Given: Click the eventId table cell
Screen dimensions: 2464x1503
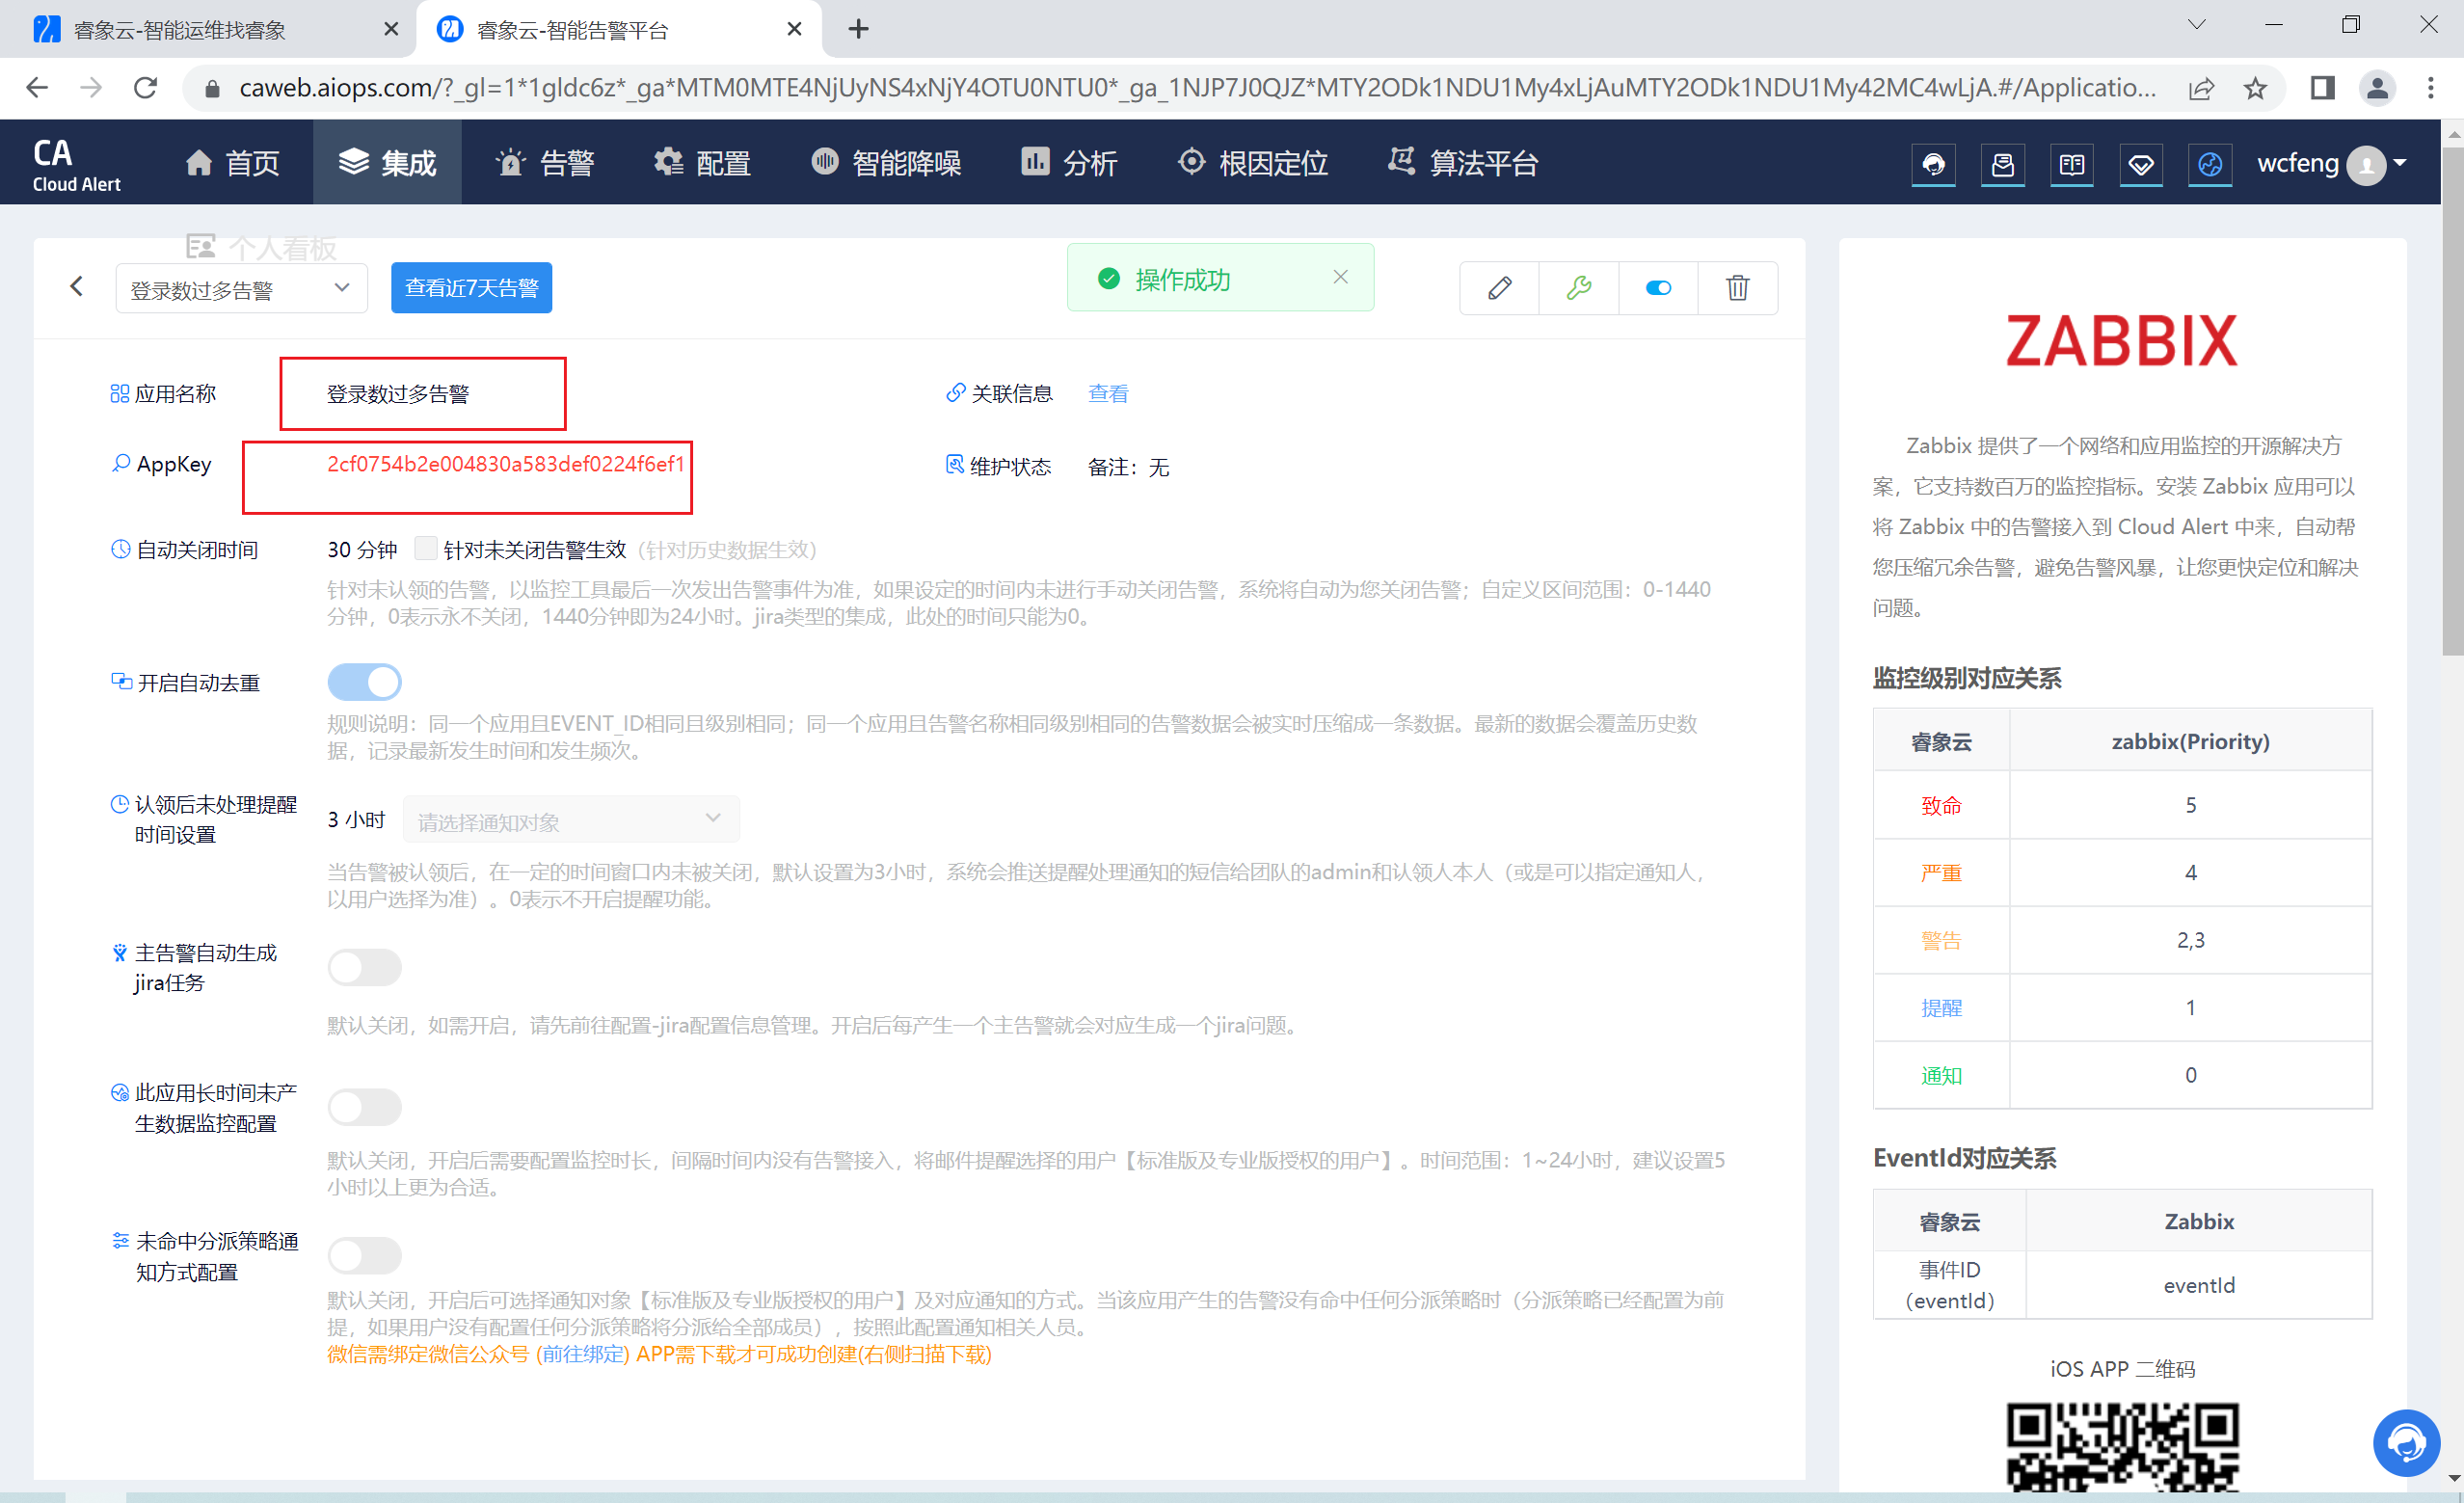Looking at the screenshot, I should (x=2199, y=1285).
